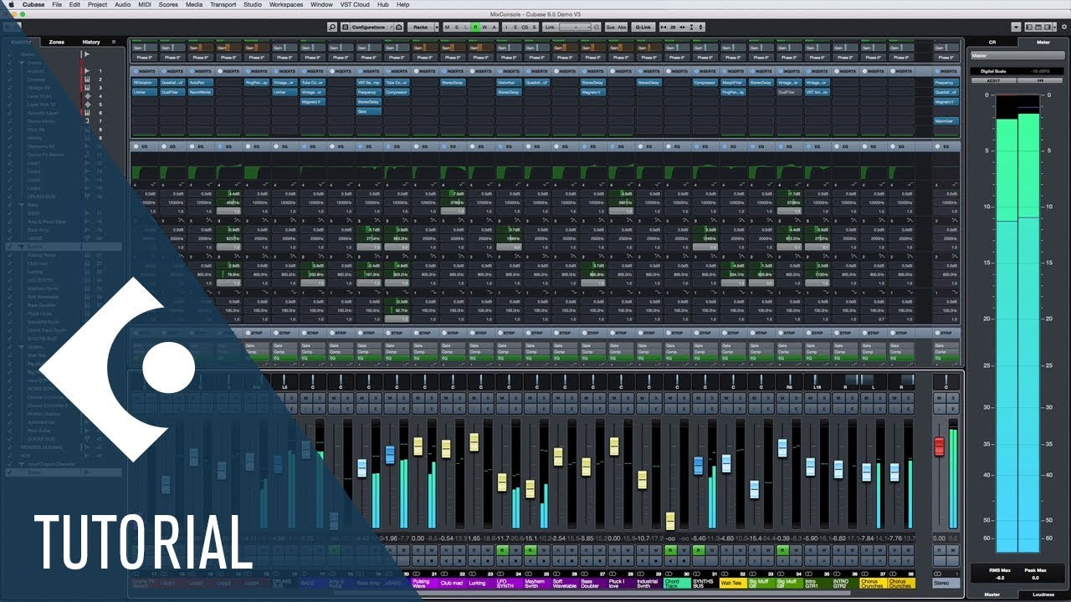Click the M mute-all toolbar button
The width and height of the screenshot is (1071, 602).
coord(448,27)
